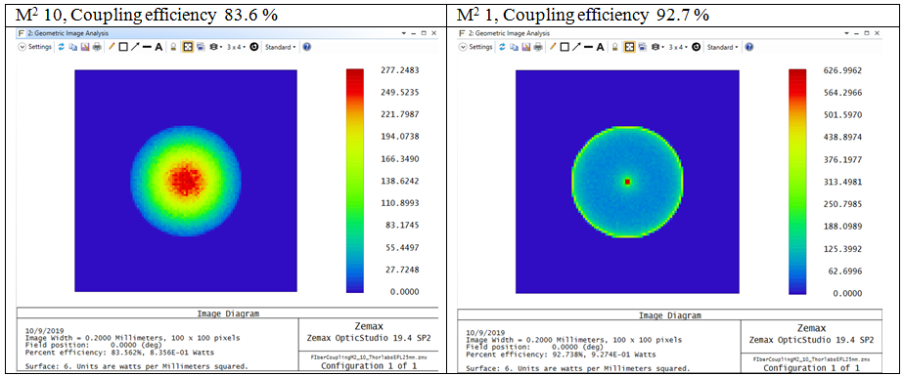Screen dimensions: 904x376
Task: Click the irradiance plot in the M² 10 window
Action: (x=186, y=181)
